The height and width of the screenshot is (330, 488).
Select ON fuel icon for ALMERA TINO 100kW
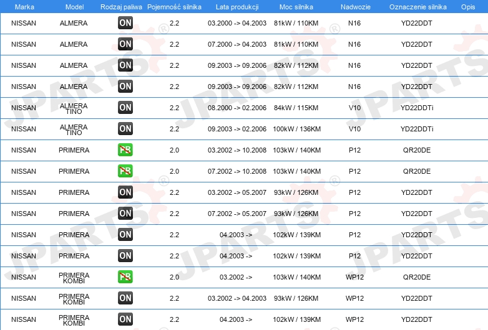coord(125,129)
